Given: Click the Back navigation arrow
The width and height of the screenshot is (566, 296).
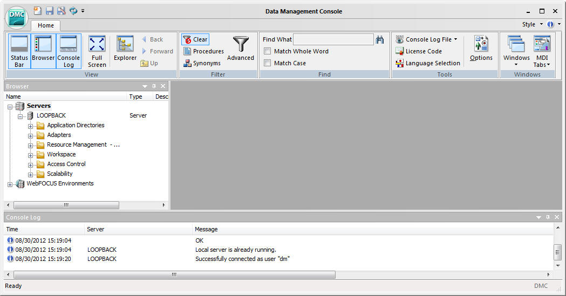Looking at the screenshot, I should point(153,39).
